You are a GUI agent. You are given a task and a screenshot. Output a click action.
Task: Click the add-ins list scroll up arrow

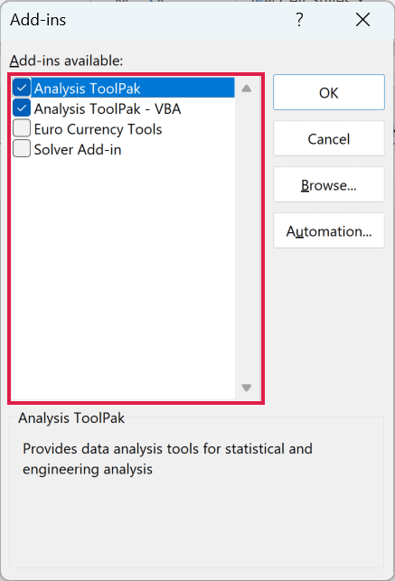point(247,89)
